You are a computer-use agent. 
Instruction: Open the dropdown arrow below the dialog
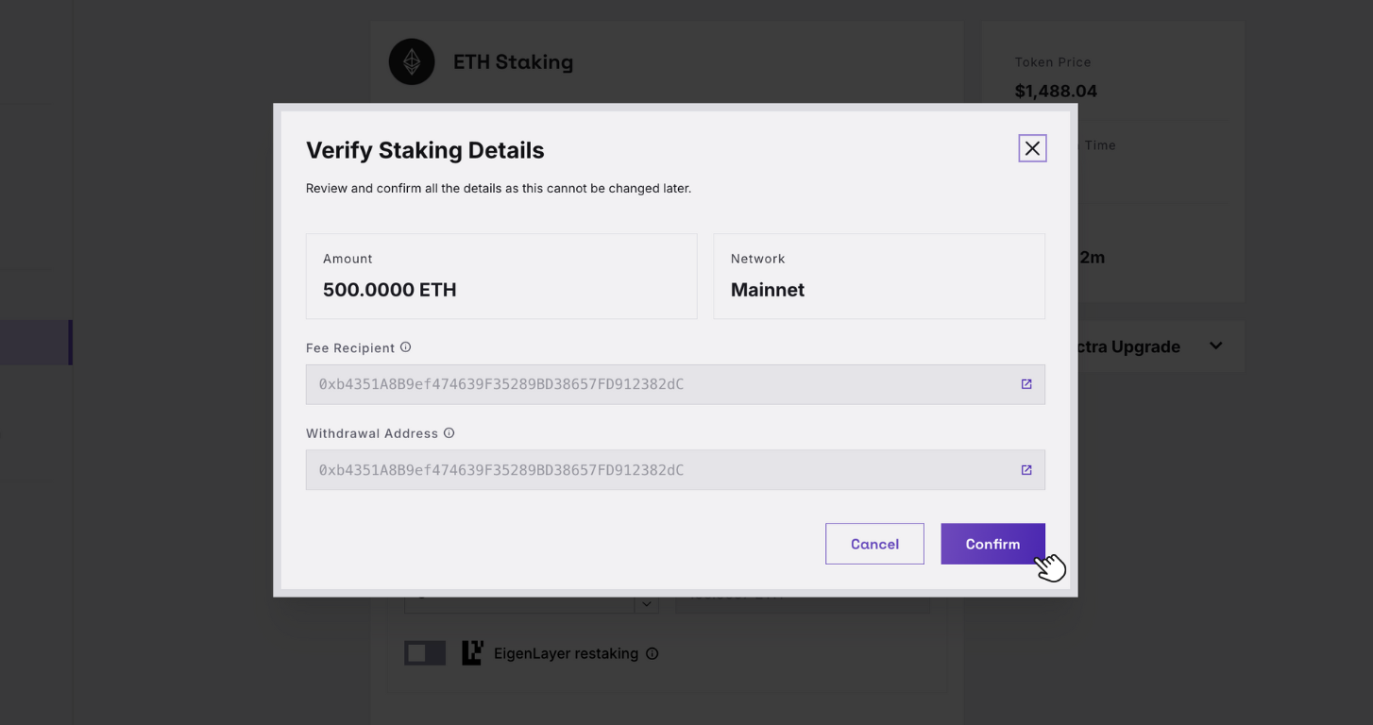coord(647,604)
